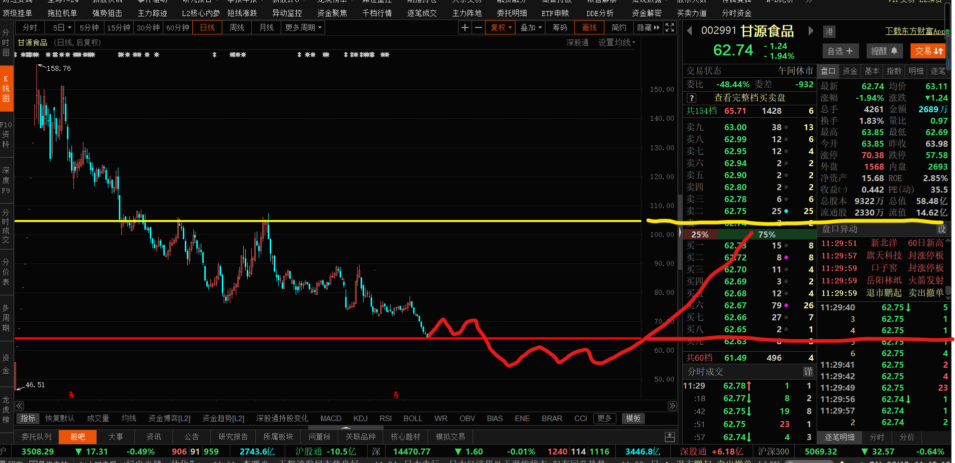This screenshot has height=463, width=955.
Task: Go to the next stock using right arrow
Action: tap(811, 31)
